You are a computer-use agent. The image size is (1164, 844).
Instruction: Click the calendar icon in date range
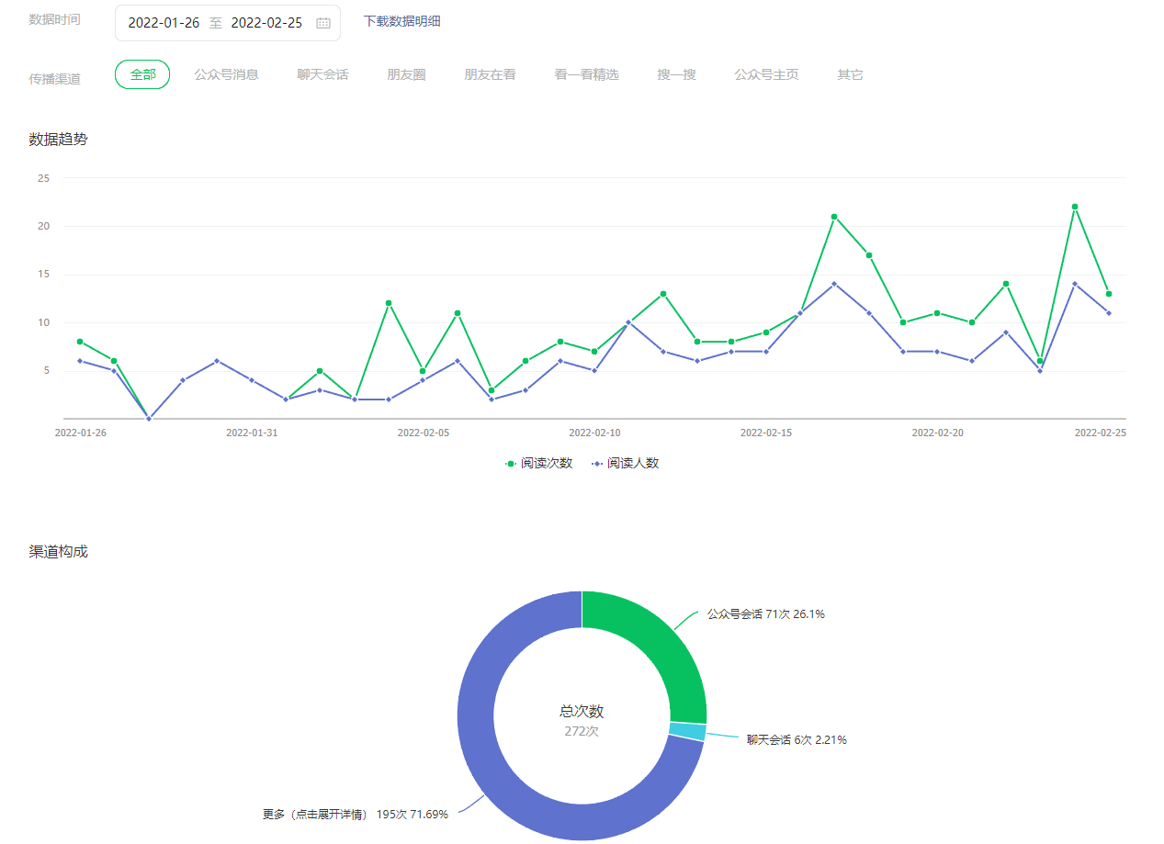(x=323, y=23)
